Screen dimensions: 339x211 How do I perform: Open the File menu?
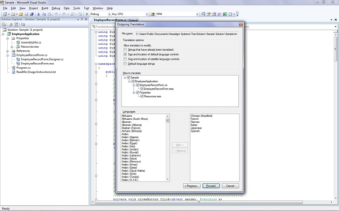(x=5, y=8)
